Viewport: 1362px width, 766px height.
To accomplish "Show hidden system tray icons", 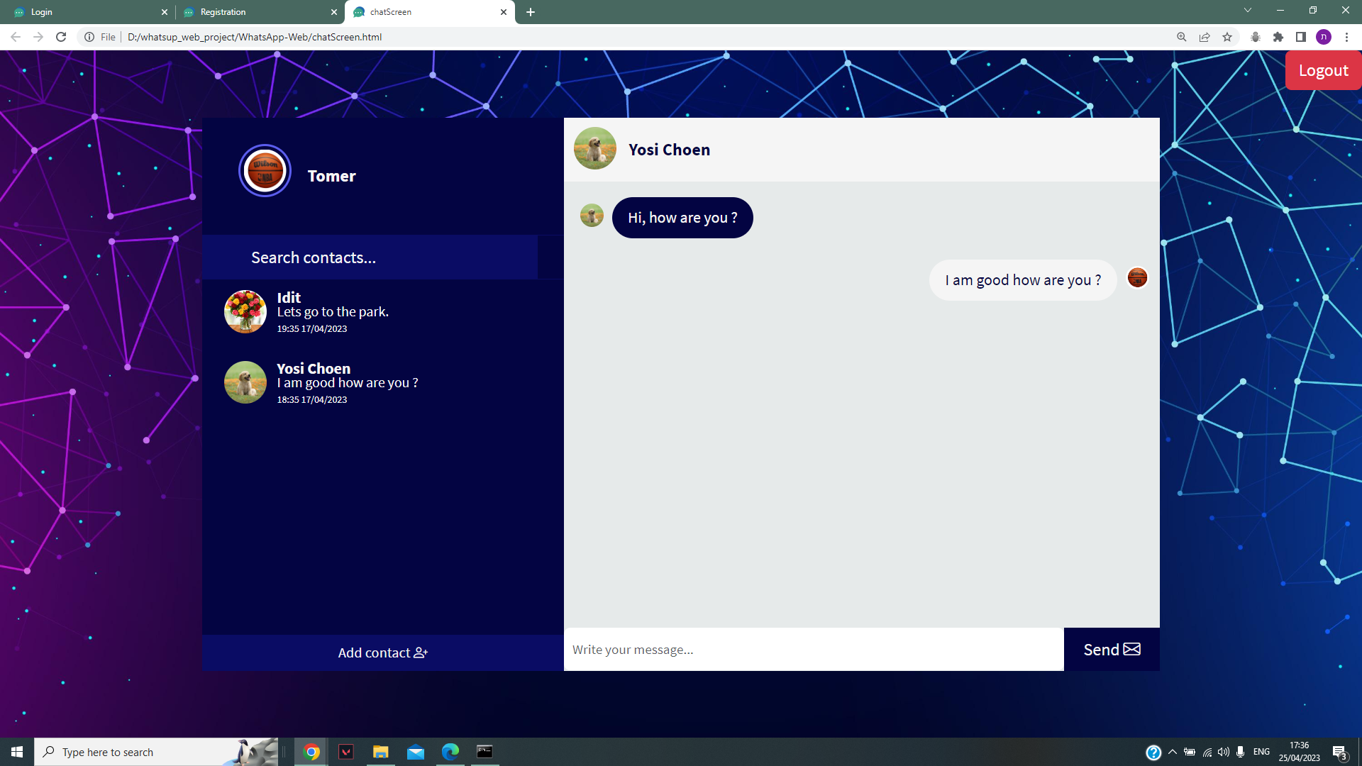I will pos(1173,752).
